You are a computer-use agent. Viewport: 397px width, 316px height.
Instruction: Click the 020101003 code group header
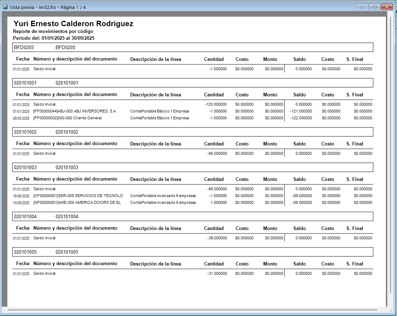(x=193, y=167)
